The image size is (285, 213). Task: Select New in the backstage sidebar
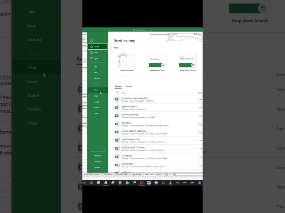[x=98, y=52]
